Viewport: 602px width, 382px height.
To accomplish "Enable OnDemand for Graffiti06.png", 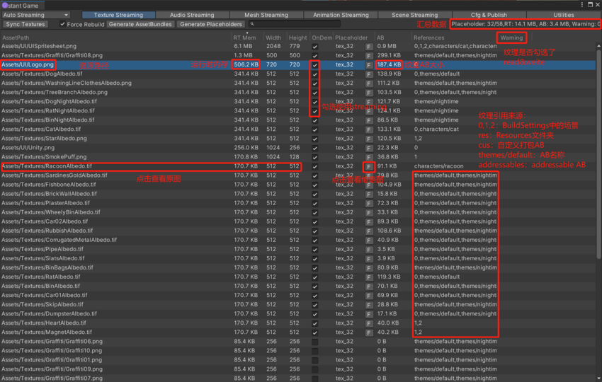I will click(315, 342).
